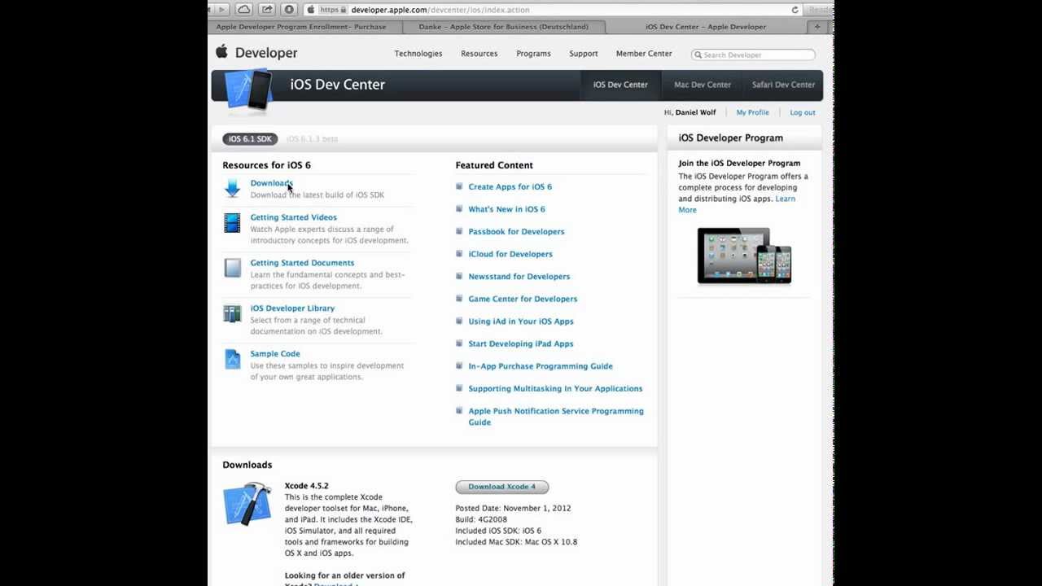
Task: Open Supporting Multitasking In Your Applications
Action: (555, 388)
